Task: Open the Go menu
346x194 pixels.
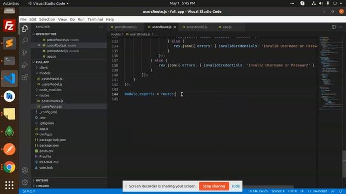Action: (x=72, y=19)
